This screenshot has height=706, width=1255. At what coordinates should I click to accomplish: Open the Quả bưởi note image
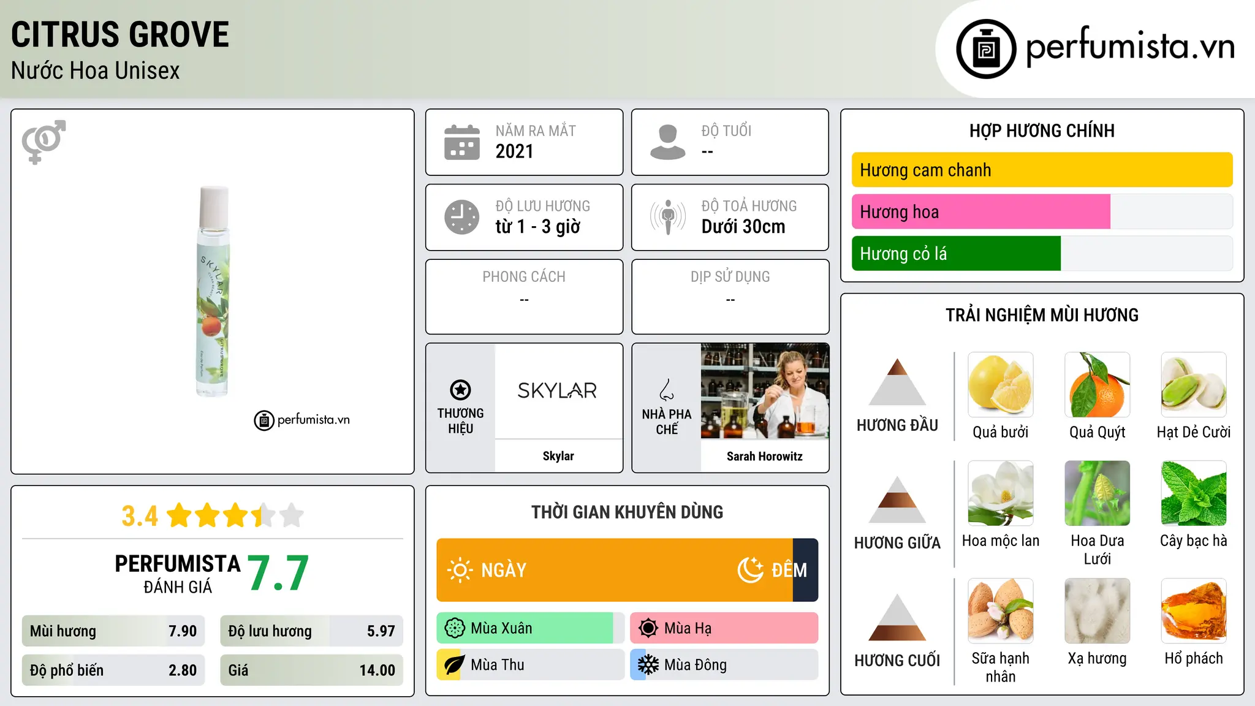point(1001,385)
